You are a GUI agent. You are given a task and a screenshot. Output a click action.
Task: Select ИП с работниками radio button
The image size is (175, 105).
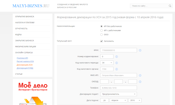[101, 30]
